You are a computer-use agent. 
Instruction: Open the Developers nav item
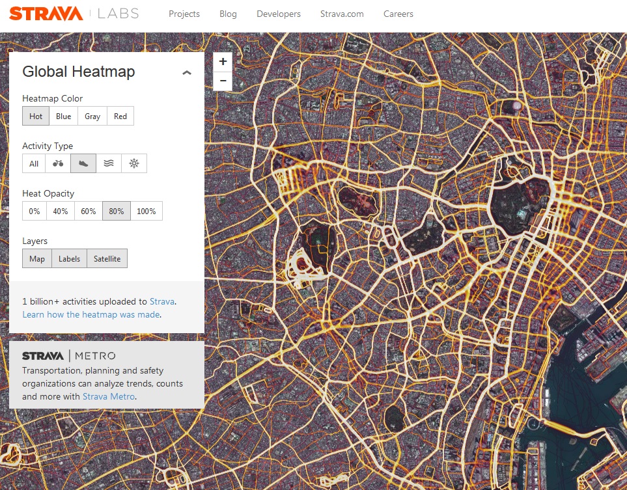(x=278, y=14)
